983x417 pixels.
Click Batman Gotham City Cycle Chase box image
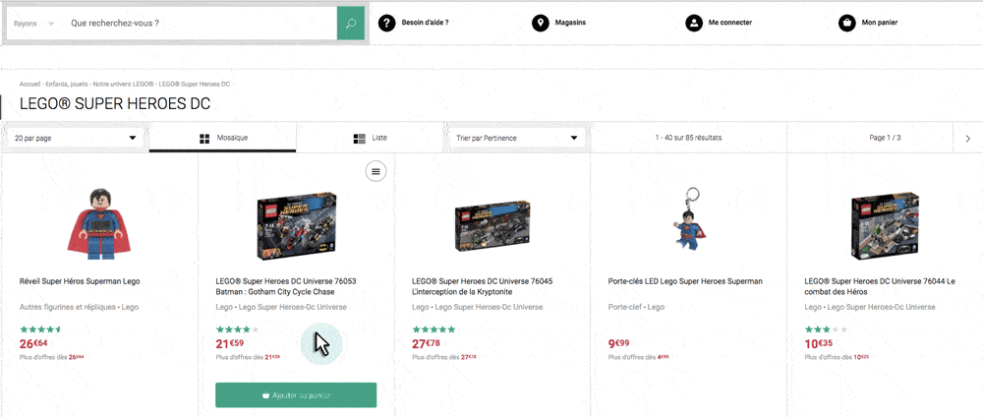point(296,226)
